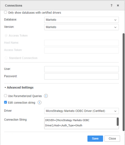This screenshot has width=125, height=145.
Task: Focus the User input field
Action: 81,69
